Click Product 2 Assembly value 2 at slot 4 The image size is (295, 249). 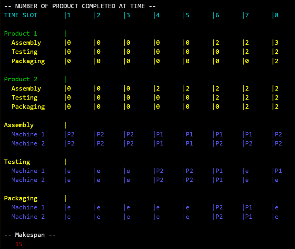click(158, 89)
